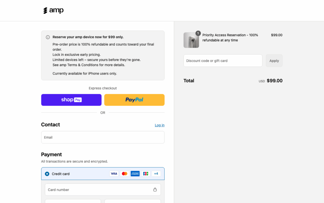This screenshot has height=203, width=324.
Task: Click the Priority Access Reservation item title
Action: click(230, 38)
